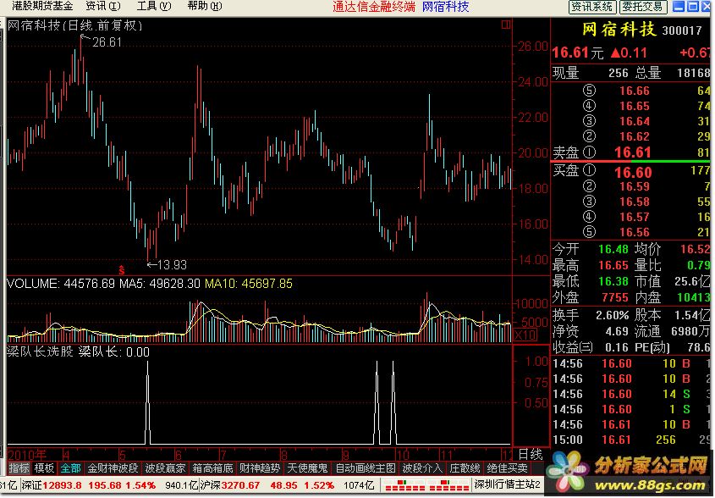Click the X10 volume scale marker

(x=525, y=335)
